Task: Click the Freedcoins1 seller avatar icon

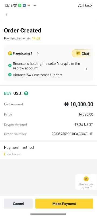Action: pos(10,53)
